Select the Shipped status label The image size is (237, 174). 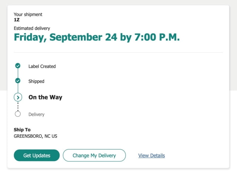(36, 81)
